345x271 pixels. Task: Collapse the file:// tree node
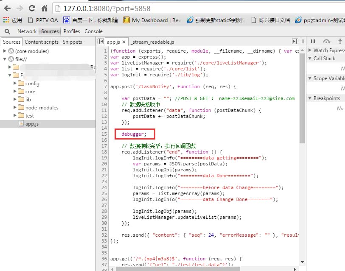click(x=5, y=59)
